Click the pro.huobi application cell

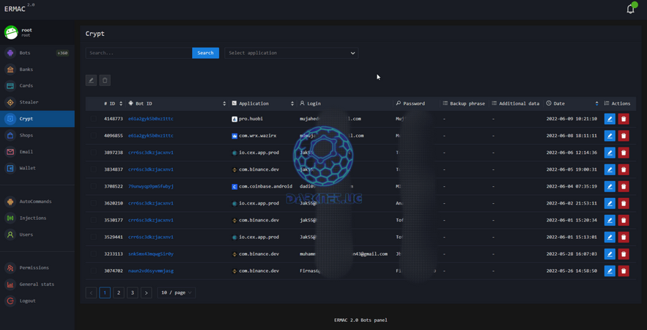(x=248, y=119)
